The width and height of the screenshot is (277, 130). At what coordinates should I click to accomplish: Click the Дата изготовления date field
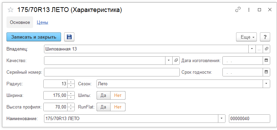point(243,60)
